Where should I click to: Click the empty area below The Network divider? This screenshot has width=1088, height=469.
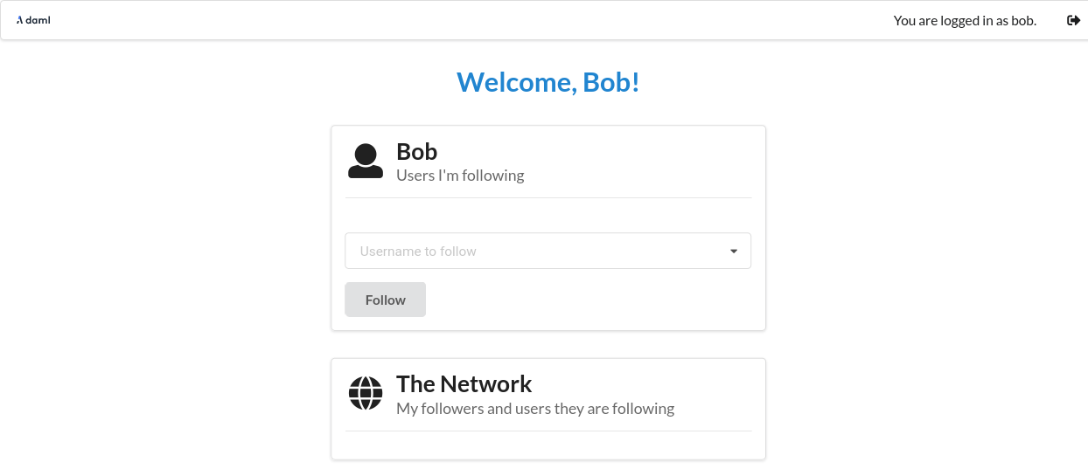547,445
